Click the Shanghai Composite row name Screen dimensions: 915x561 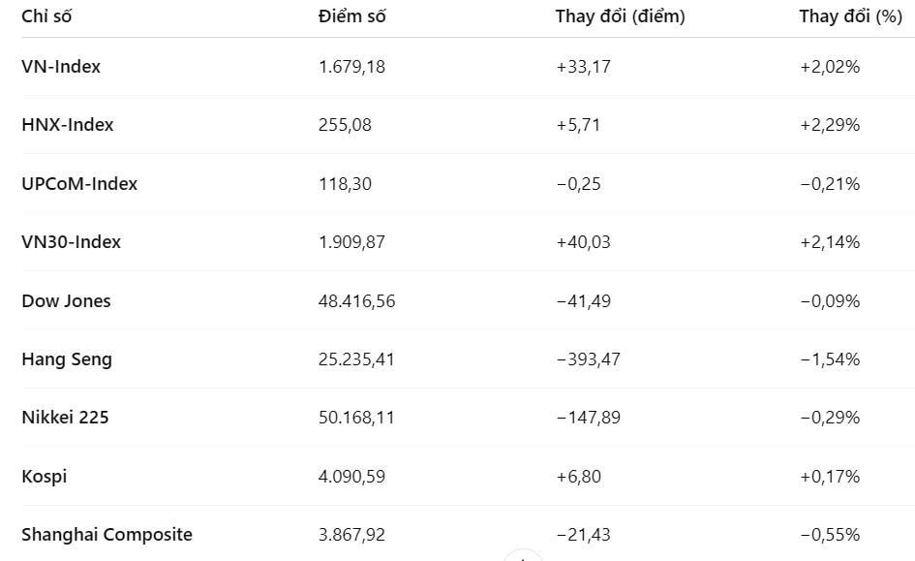(x=107, y=535)
